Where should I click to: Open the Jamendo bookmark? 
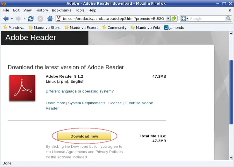(175, 27)
